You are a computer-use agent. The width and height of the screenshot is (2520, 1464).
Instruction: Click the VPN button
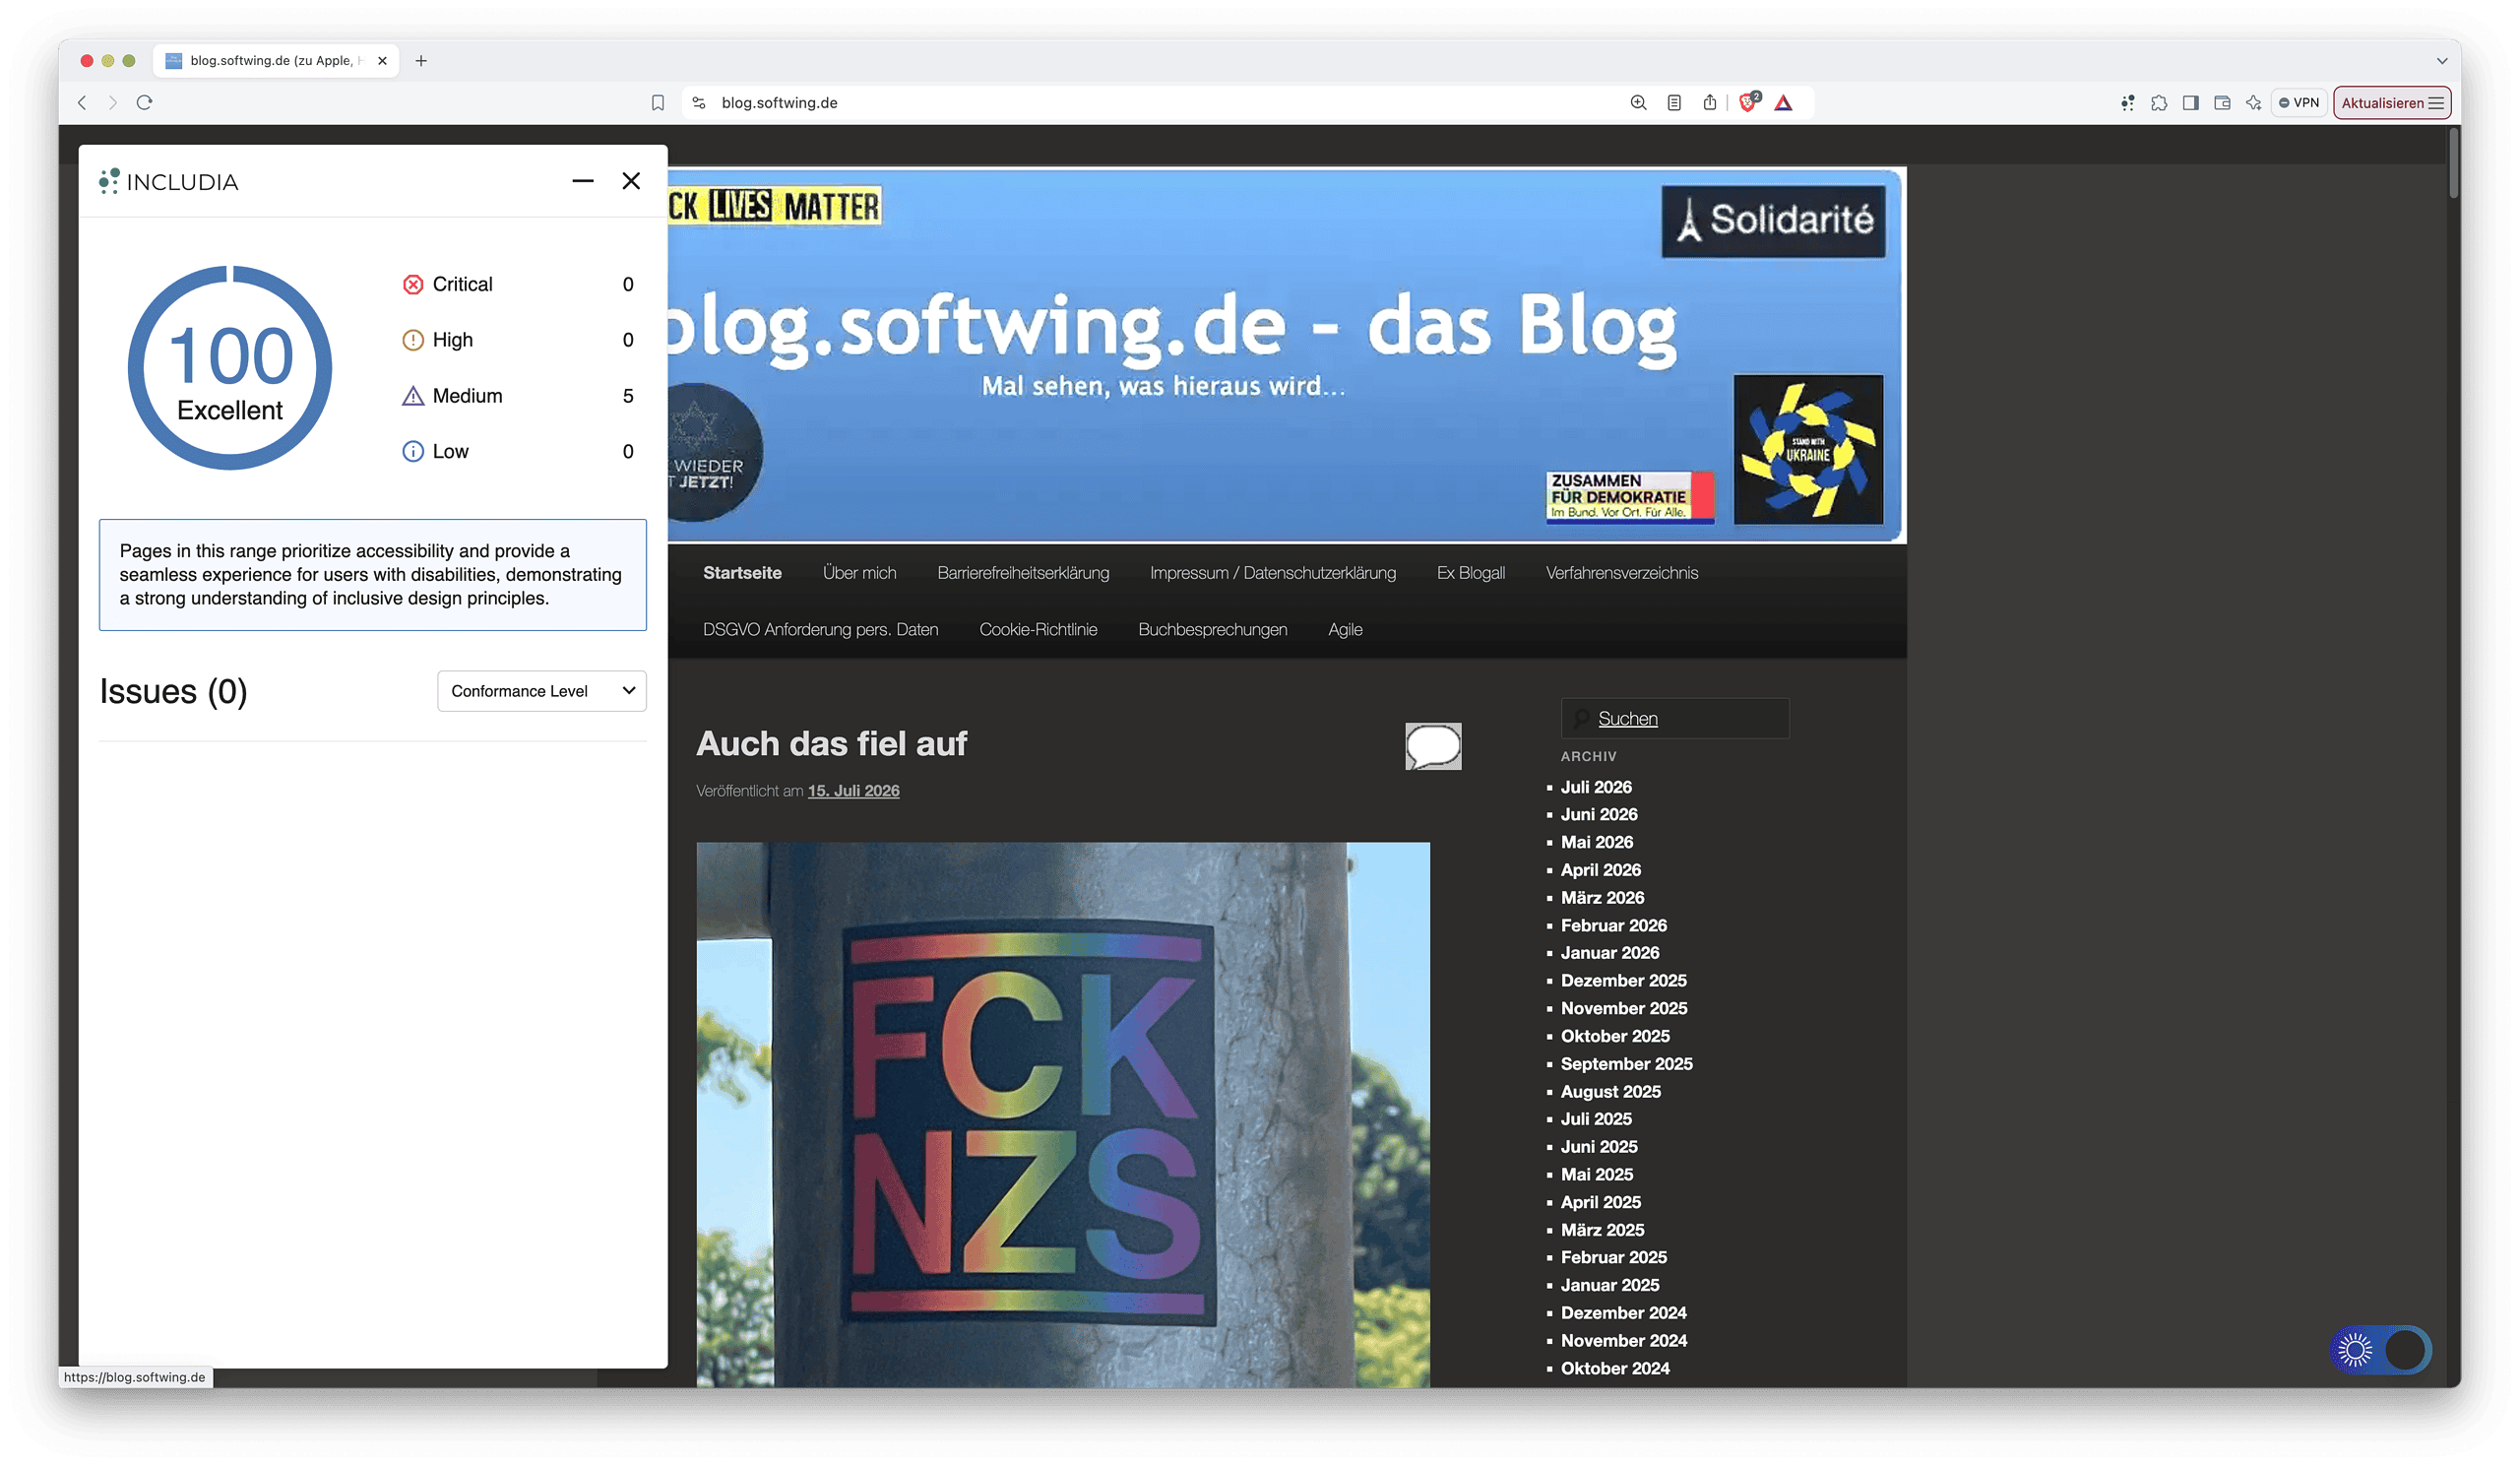pos(2299,103)
